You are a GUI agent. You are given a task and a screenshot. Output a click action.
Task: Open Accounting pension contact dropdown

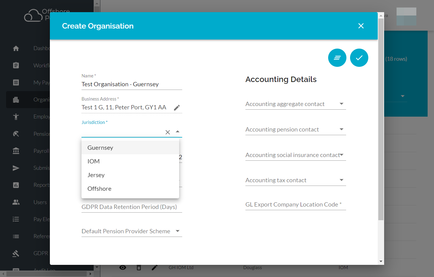(342, 129)
